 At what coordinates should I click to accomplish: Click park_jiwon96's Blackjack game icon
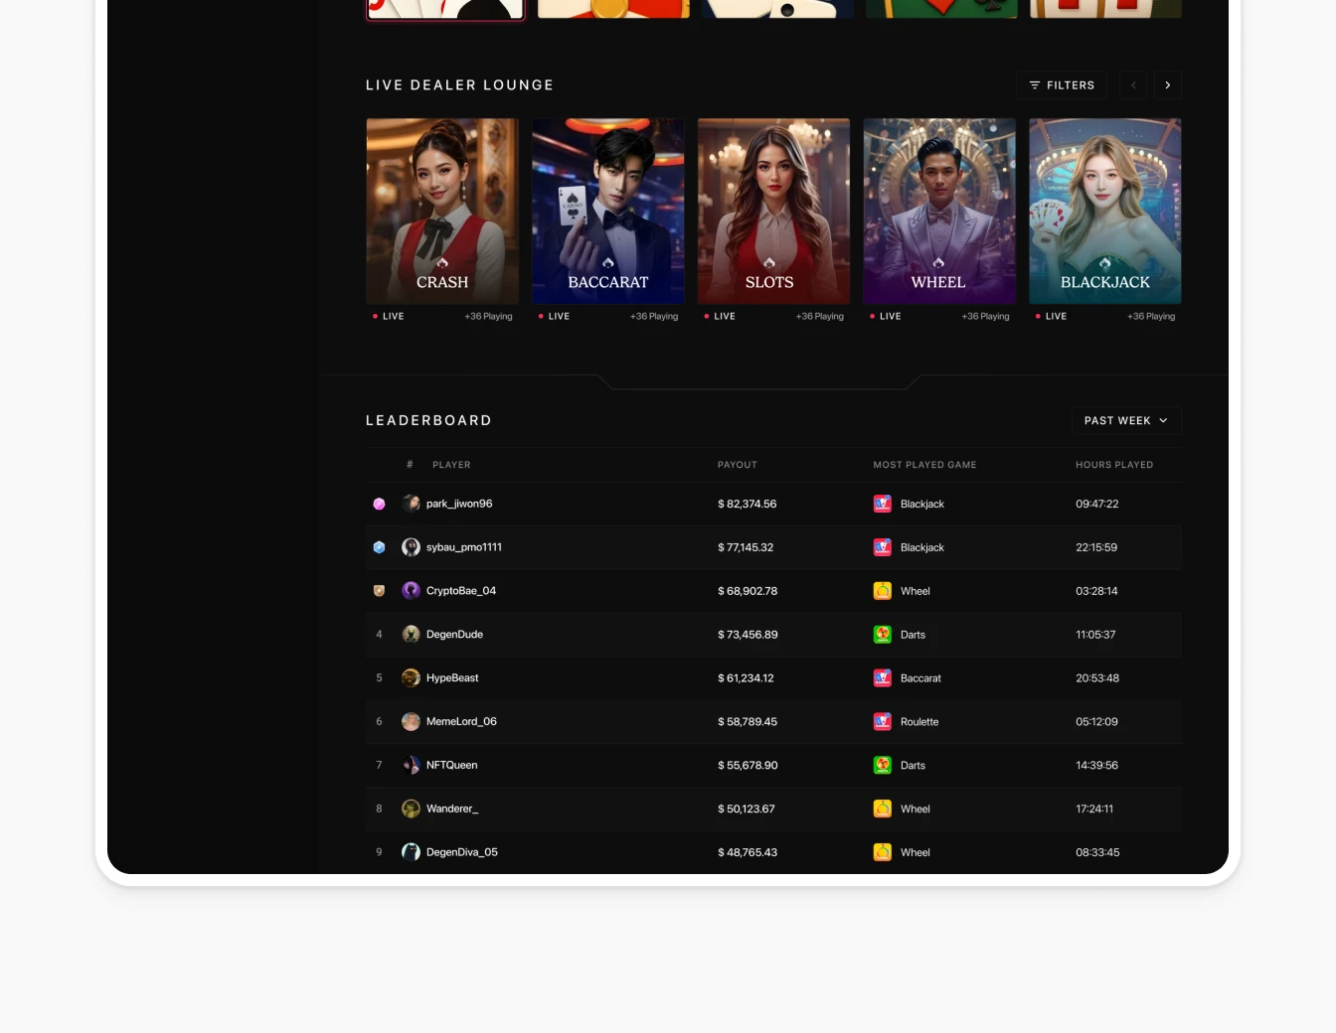tap(882, 504)
